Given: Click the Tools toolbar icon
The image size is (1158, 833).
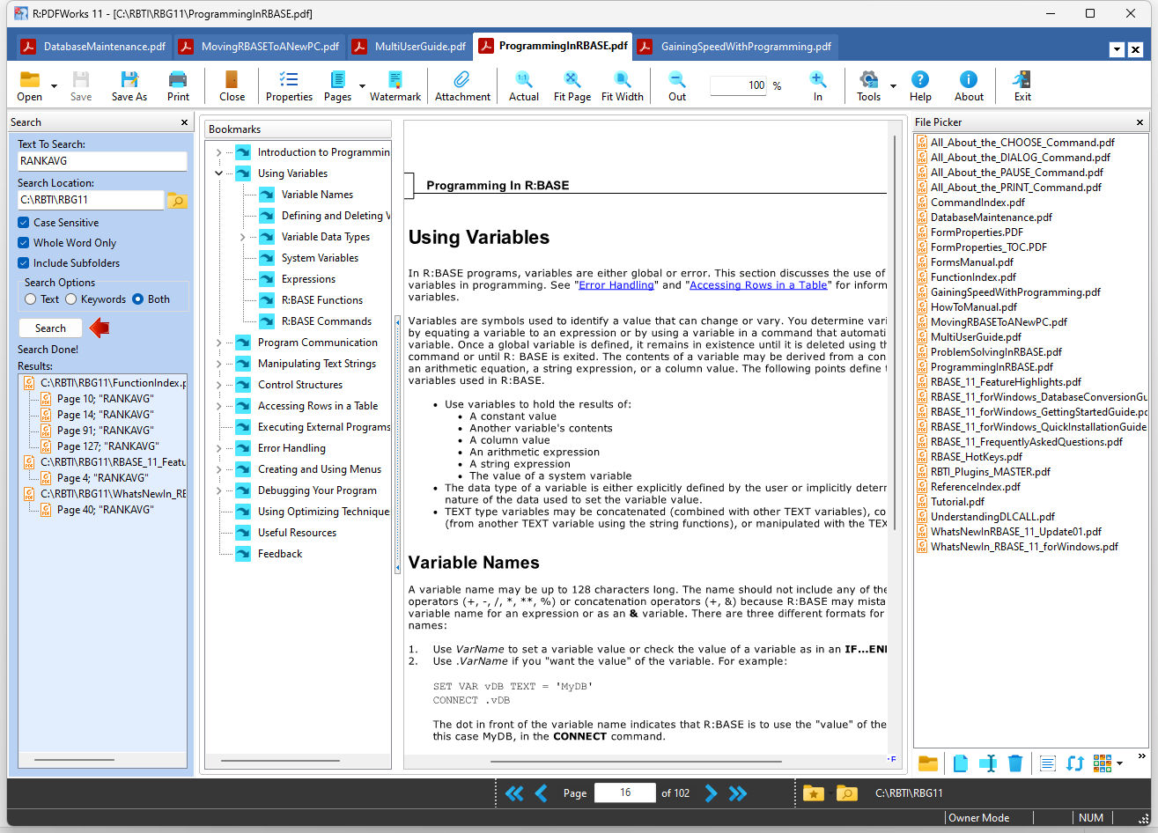Looking at the screenshot, I should coord(868,80).
